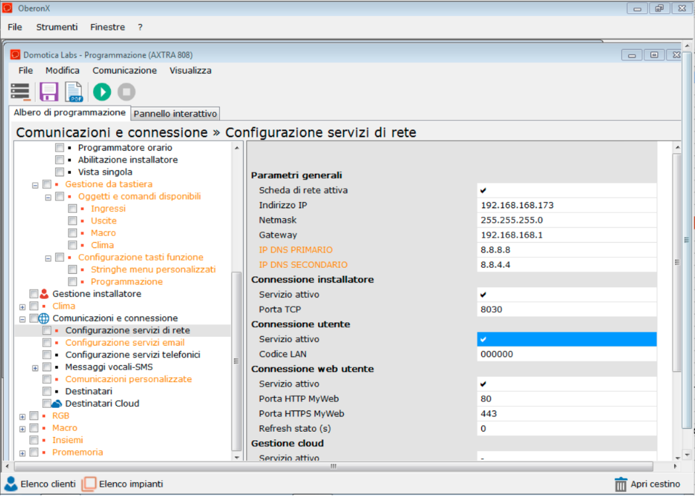The width and height of the screenshot is (695, 496).
Task: Click the Porta HTTP MyWeb value 80
Action: [566, 399]
